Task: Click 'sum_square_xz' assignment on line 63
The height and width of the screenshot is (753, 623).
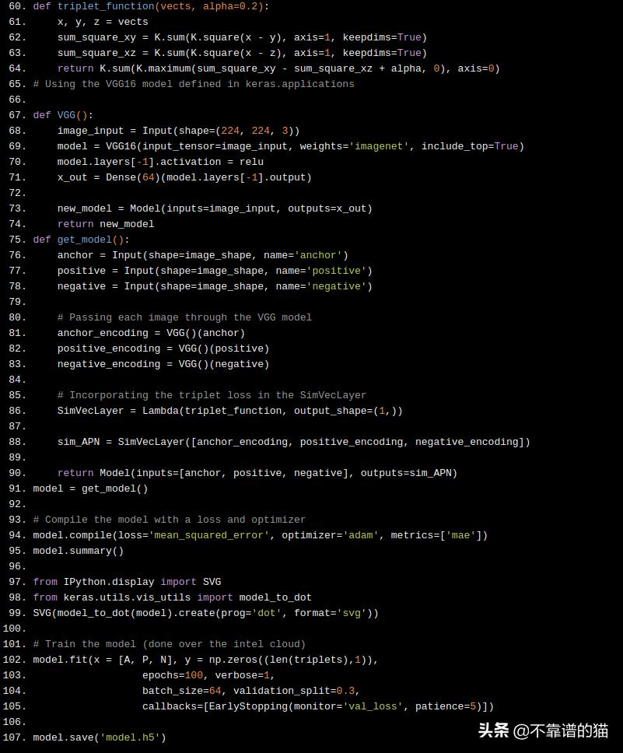Action: 242,53
